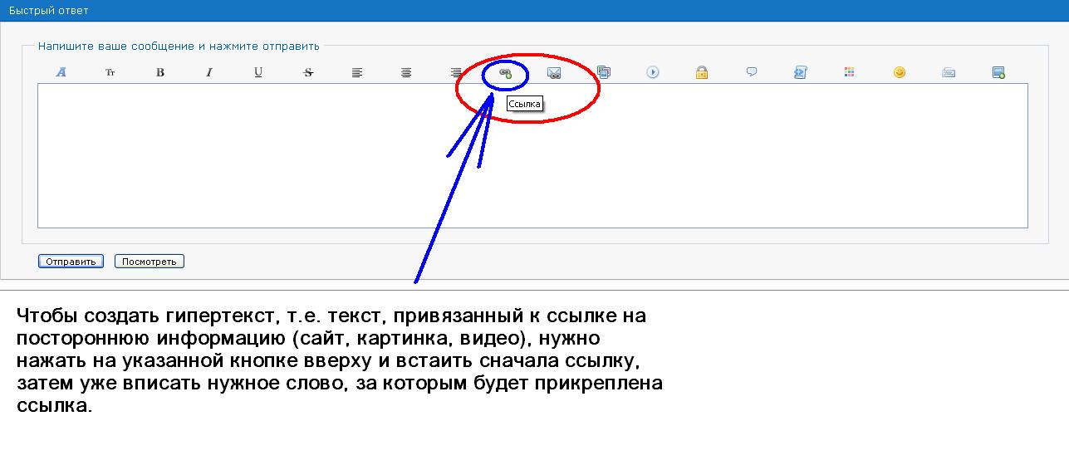Insert a code block with the script icon
Image resolution: width=1069 pixels, height=465 pixels.
[800, 72]
